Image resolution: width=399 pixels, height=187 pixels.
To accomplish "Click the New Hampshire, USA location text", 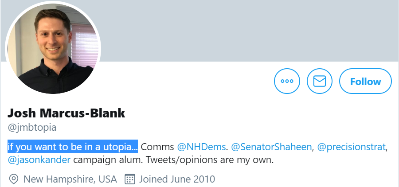I will [70, 179].
